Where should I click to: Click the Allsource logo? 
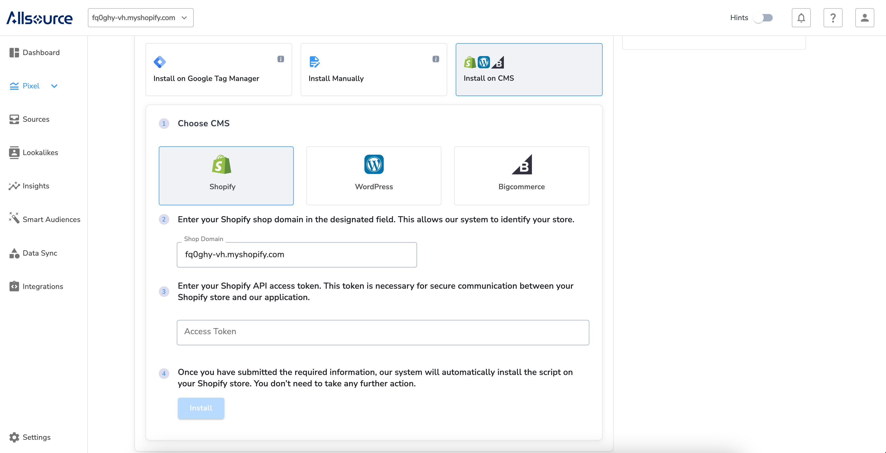(x=39, y=18)
